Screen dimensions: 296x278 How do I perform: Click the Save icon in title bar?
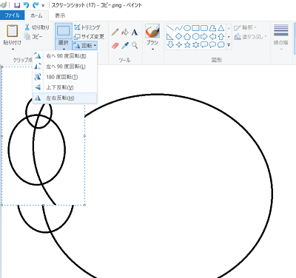point(17,5)
